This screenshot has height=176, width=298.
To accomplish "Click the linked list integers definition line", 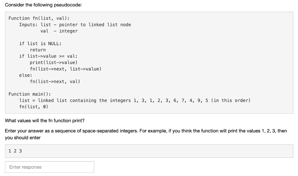I will pos(135,100).
